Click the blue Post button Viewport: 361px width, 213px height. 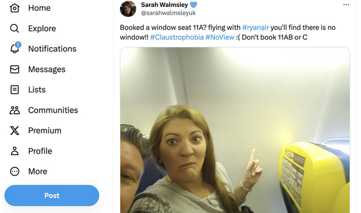[x=52, y=196]
